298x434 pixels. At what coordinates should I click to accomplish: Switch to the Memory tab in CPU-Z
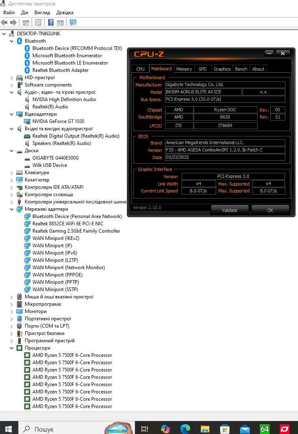click(x=184, y=69)
